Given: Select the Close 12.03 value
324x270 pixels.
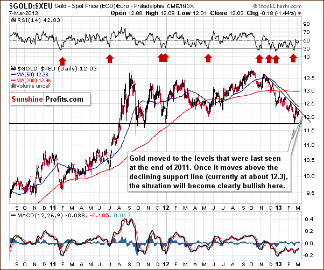Looking at the screenshot, I should coord(227,13).
